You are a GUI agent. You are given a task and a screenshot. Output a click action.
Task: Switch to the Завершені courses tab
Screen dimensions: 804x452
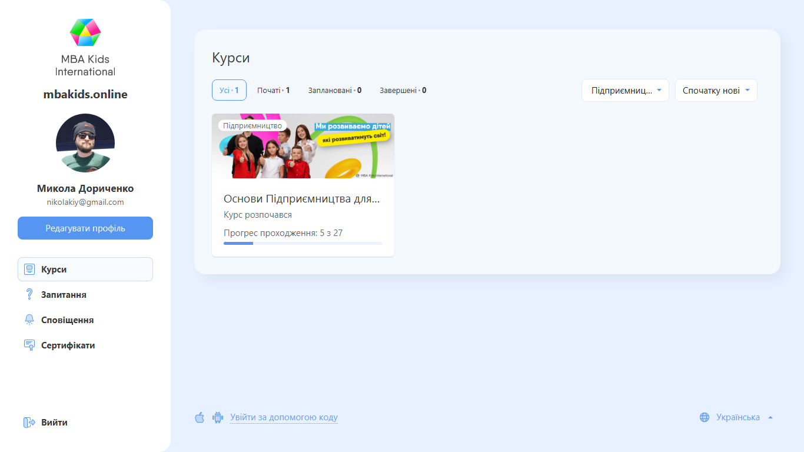click(403, 91)
